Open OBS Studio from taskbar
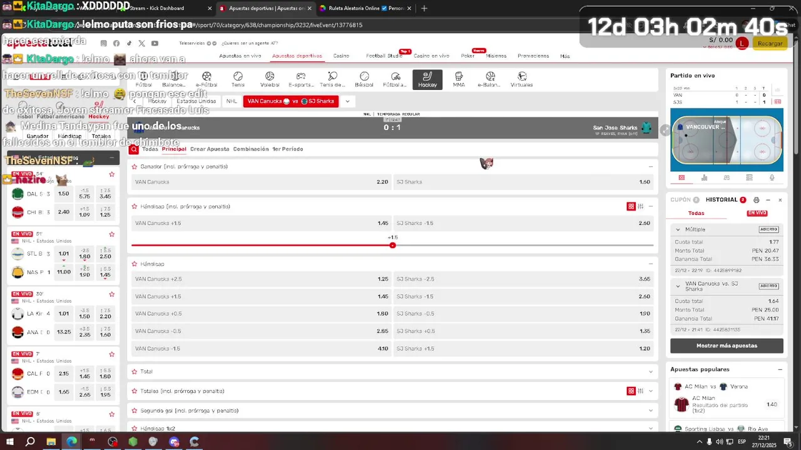The image size is (801, 450). click(113, 442)
